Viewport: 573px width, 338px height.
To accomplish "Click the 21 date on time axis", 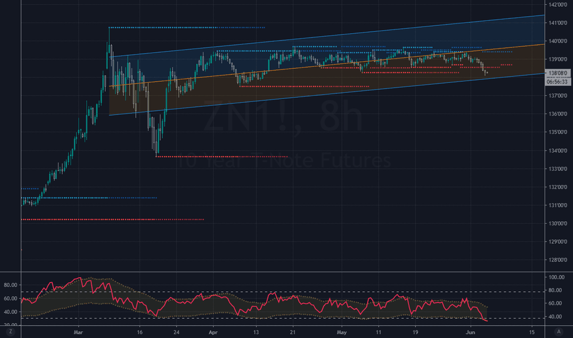I will [x=293, y=332].
